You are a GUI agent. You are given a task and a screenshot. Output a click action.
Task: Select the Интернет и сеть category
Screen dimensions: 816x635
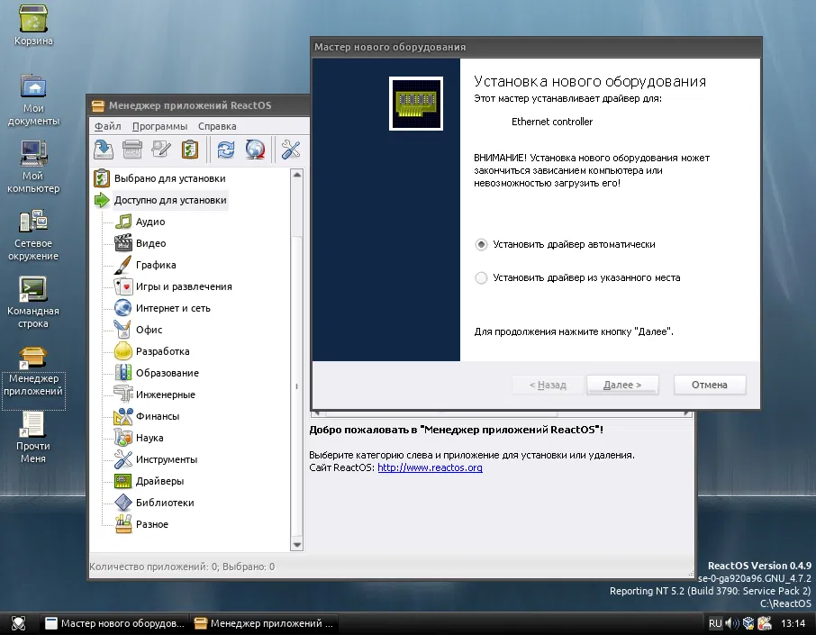pos(173,308)
